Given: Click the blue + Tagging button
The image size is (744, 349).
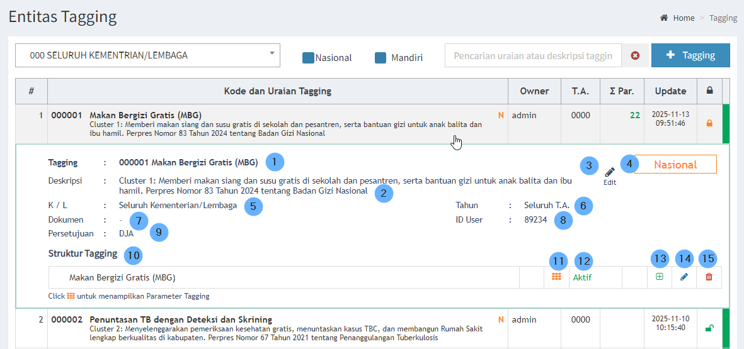Looking at the screenshot, I should click(x=690, y=55).
